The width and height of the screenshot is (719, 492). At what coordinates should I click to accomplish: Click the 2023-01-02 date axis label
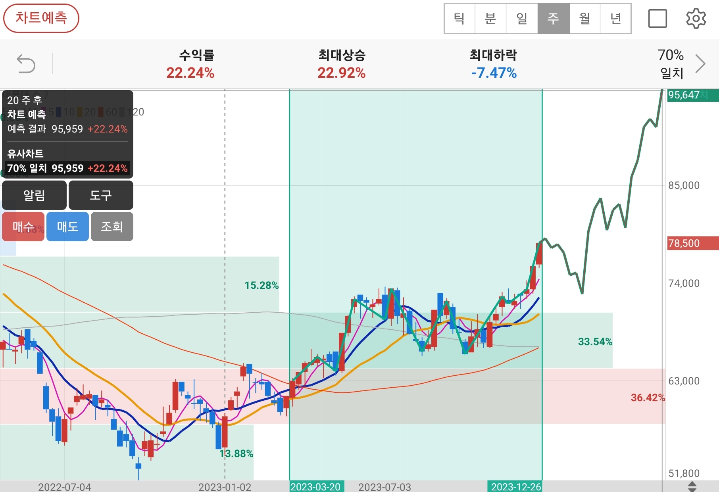225,487
